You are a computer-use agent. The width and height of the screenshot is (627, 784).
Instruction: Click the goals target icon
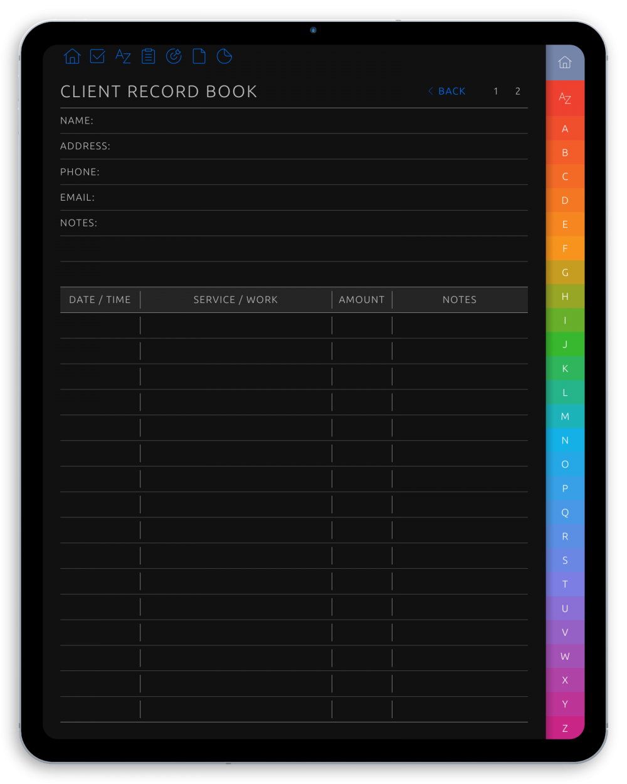click(x=174, y=56)
